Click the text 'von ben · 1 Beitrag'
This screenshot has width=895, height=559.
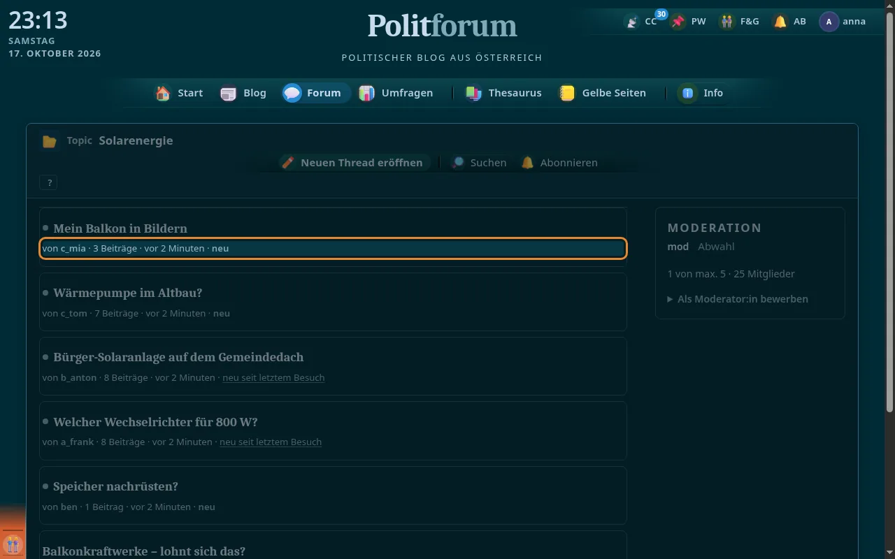coord(83,507)
